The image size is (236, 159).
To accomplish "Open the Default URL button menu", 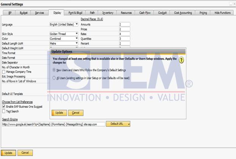I will (118, 124).
